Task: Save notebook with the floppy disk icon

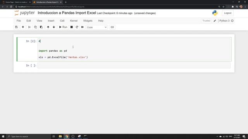Action: tap(16, 27)
